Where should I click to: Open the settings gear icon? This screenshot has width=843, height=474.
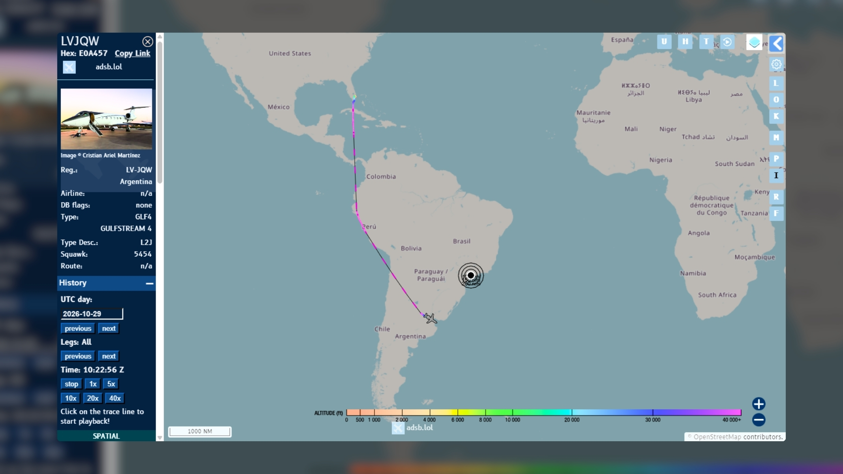coord(776,64)
